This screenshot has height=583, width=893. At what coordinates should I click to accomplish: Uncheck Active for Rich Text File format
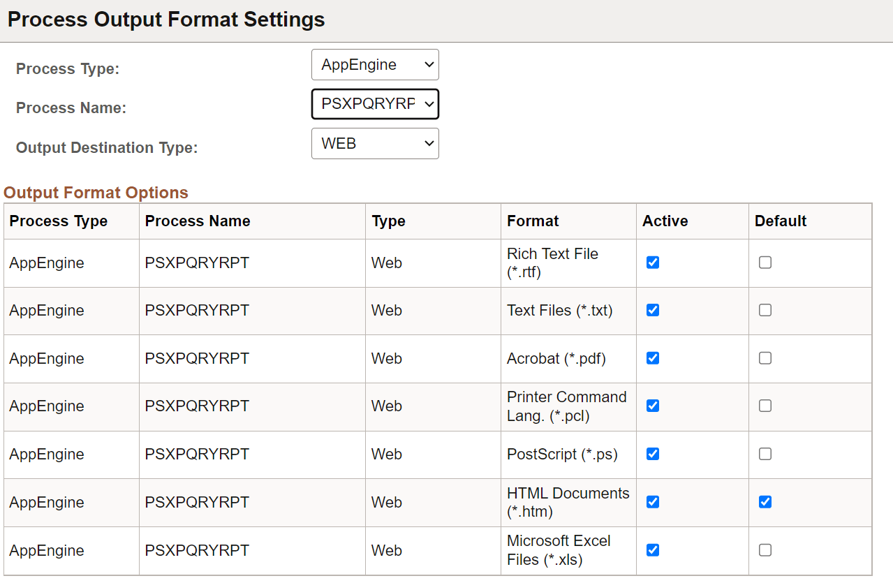(651, 263)
